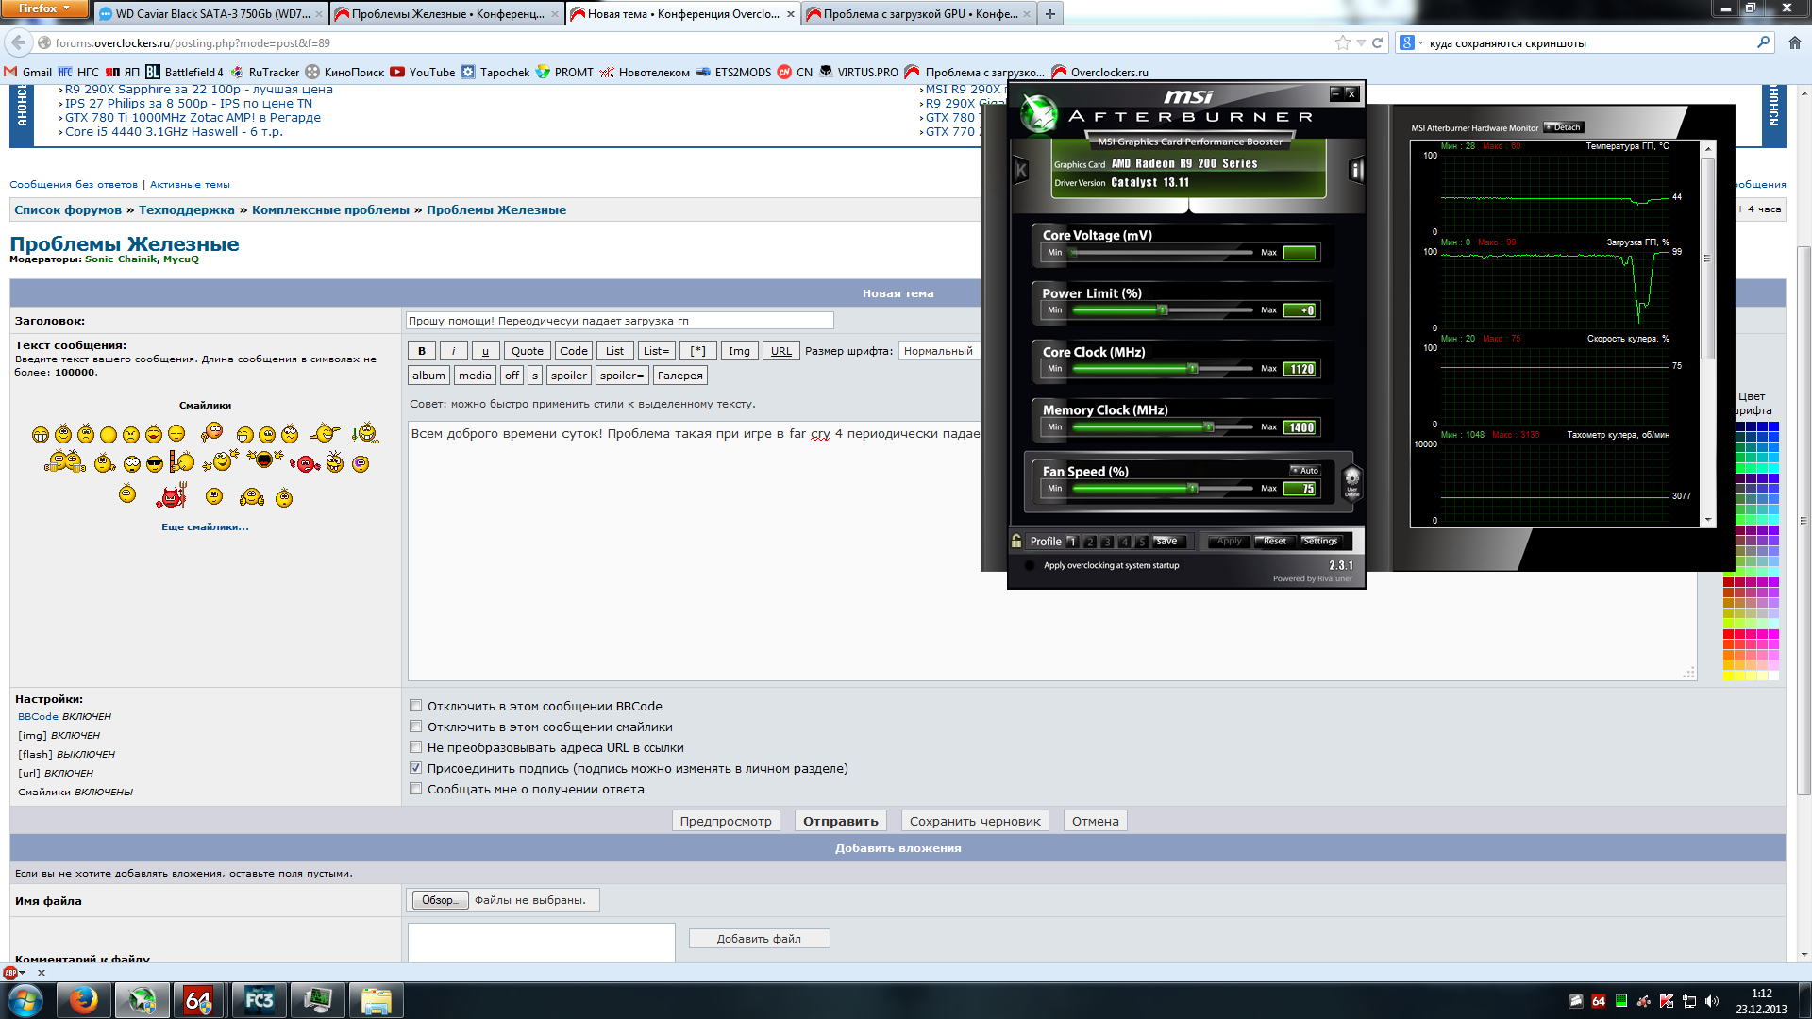Image resolution: width=1812 pixels, height=1019 pixels.
Task: Toggle Auto fan speed in Afterburner
Action: click(x=1305, y=470)
